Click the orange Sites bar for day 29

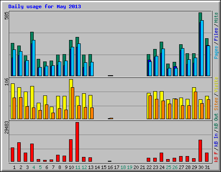point(196,105)
